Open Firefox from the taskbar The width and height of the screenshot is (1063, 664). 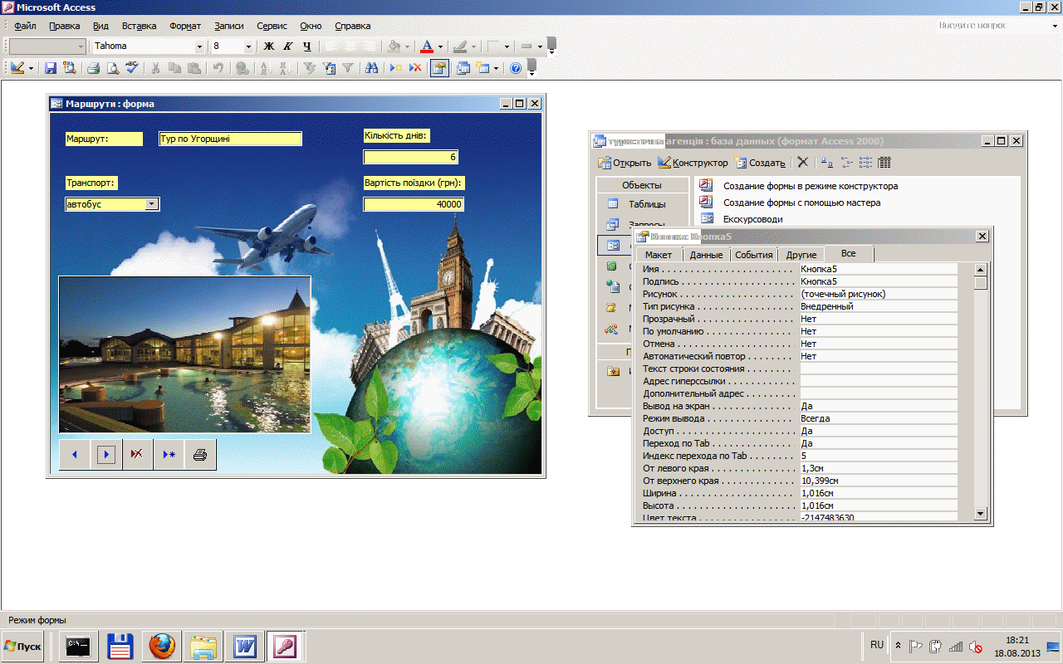click(162, 646)
